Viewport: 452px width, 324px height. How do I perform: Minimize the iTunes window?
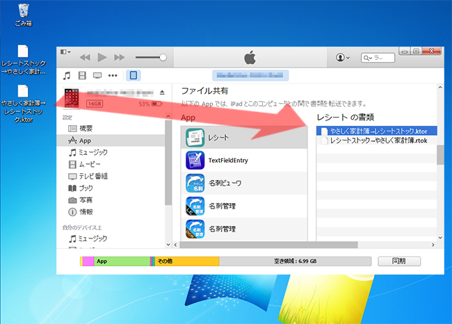tap(405, 51)
